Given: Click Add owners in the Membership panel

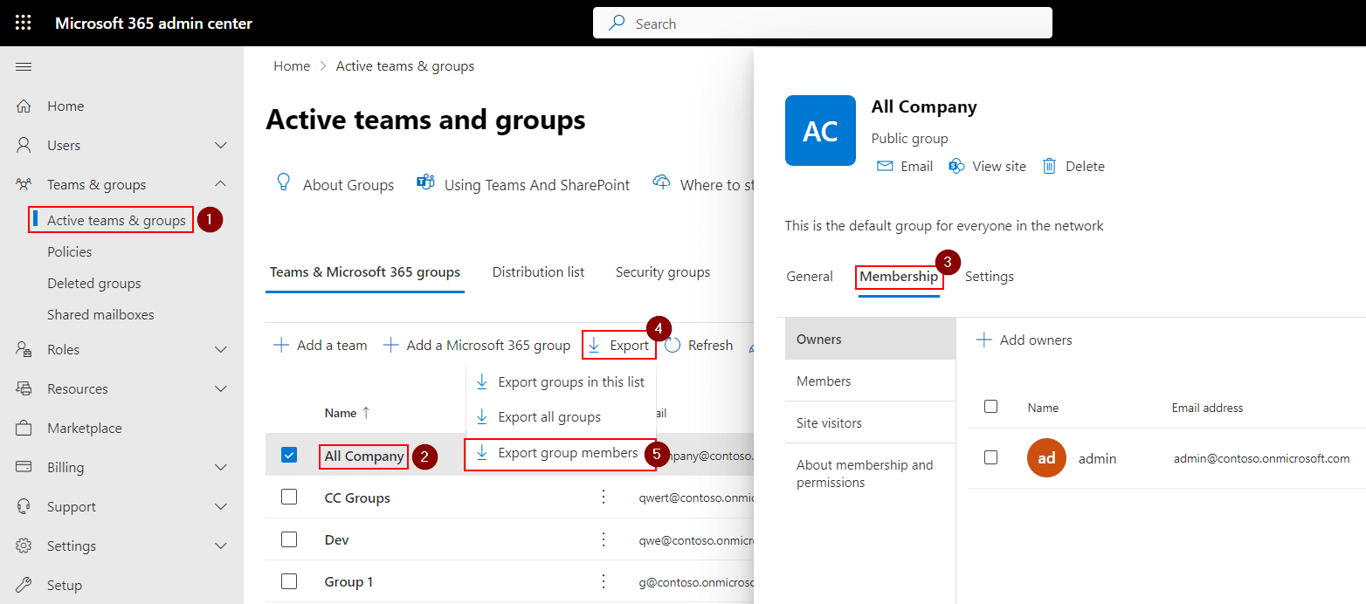Looking at the screenshot, I should (x=1024, y=340).
